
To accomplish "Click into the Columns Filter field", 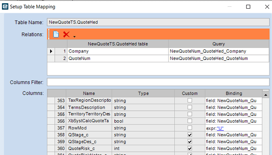I will 158,82.
